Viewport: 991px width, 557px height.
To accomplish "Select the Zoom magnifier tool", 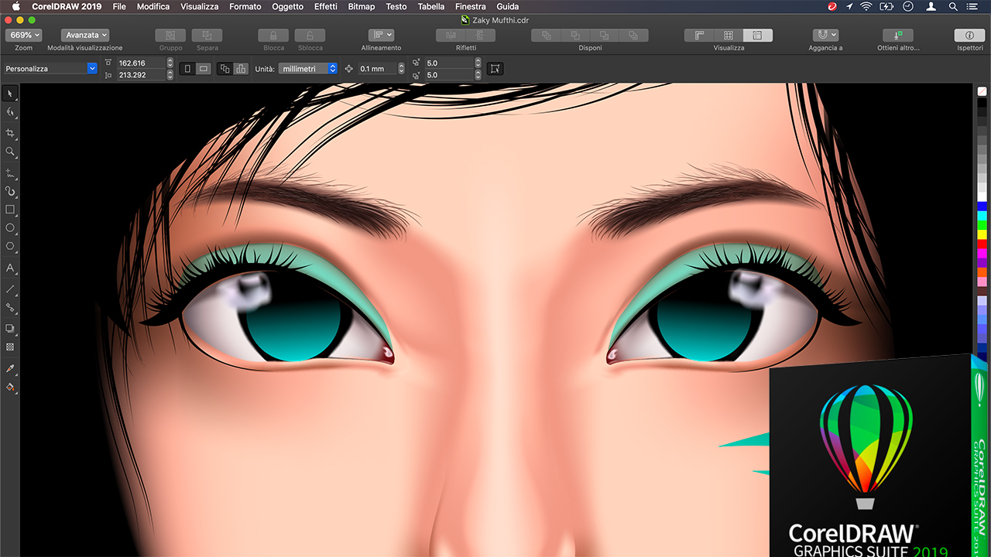I will coord(10,152).
